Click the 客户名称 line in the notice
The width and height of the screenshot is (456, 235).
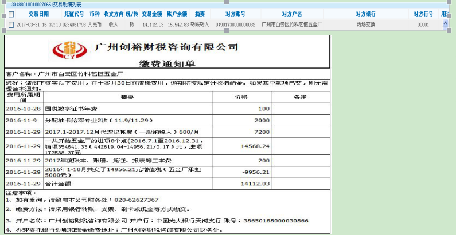[65, 74]
